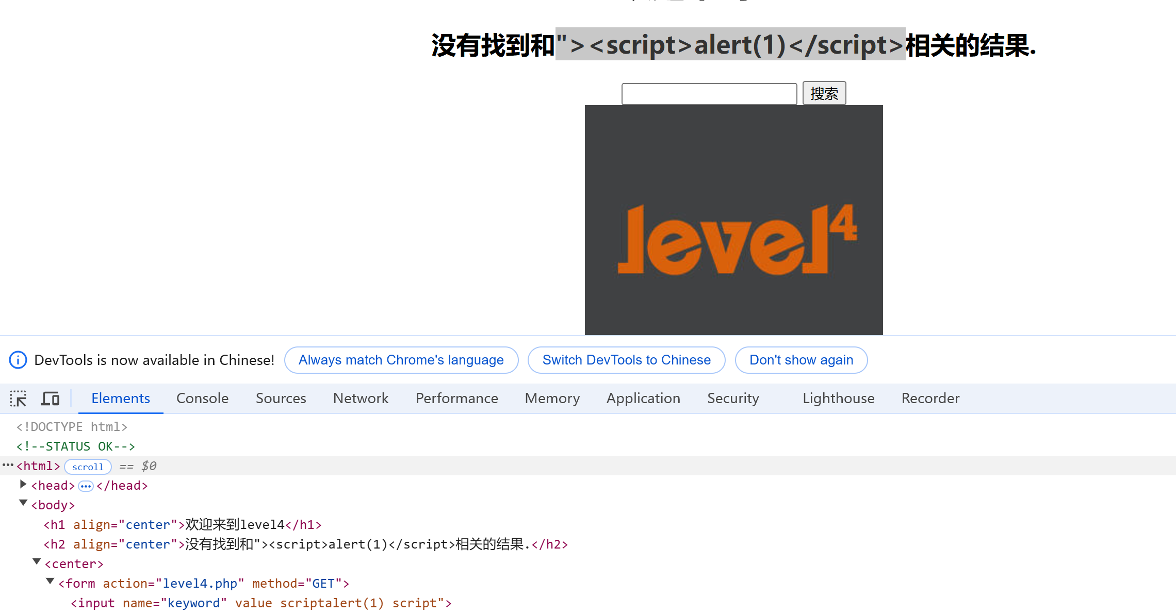This screenshot has height=614, width=1176.
Task: Open the Lighthouse panel tab
Action: click(838, 399)
